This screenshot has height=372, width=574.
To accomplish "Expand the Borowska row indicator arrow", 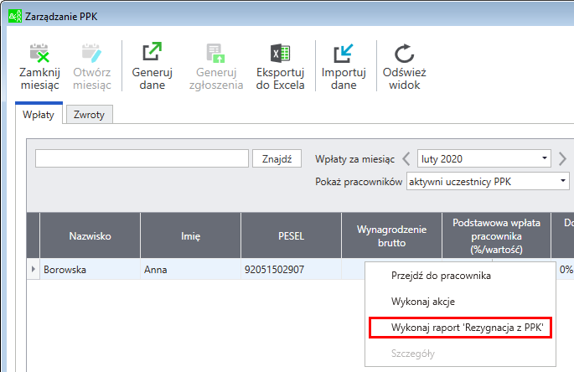I will (34, 269).
